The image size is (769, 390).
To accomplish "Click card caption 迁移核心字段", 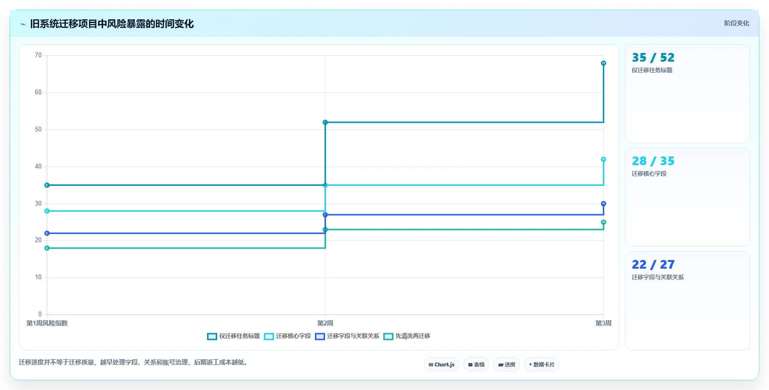I will pyautogui.click(x=649, y=174).
